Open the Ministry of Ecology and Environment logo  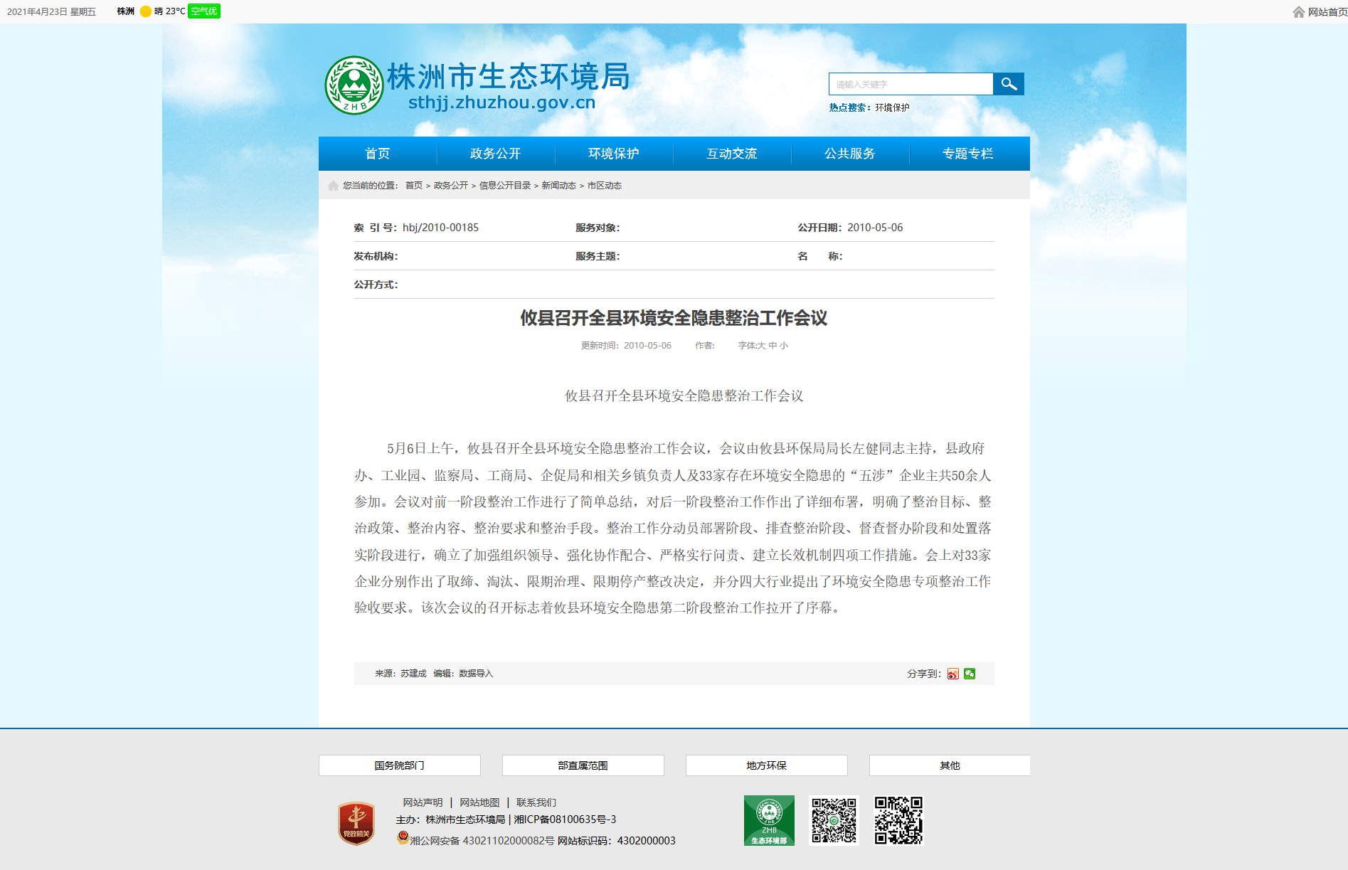point(769,820)
